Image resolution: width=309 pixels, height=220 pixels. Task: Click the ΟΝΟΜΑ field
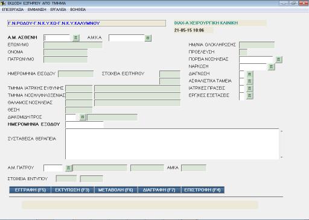(x=66, y=52)
